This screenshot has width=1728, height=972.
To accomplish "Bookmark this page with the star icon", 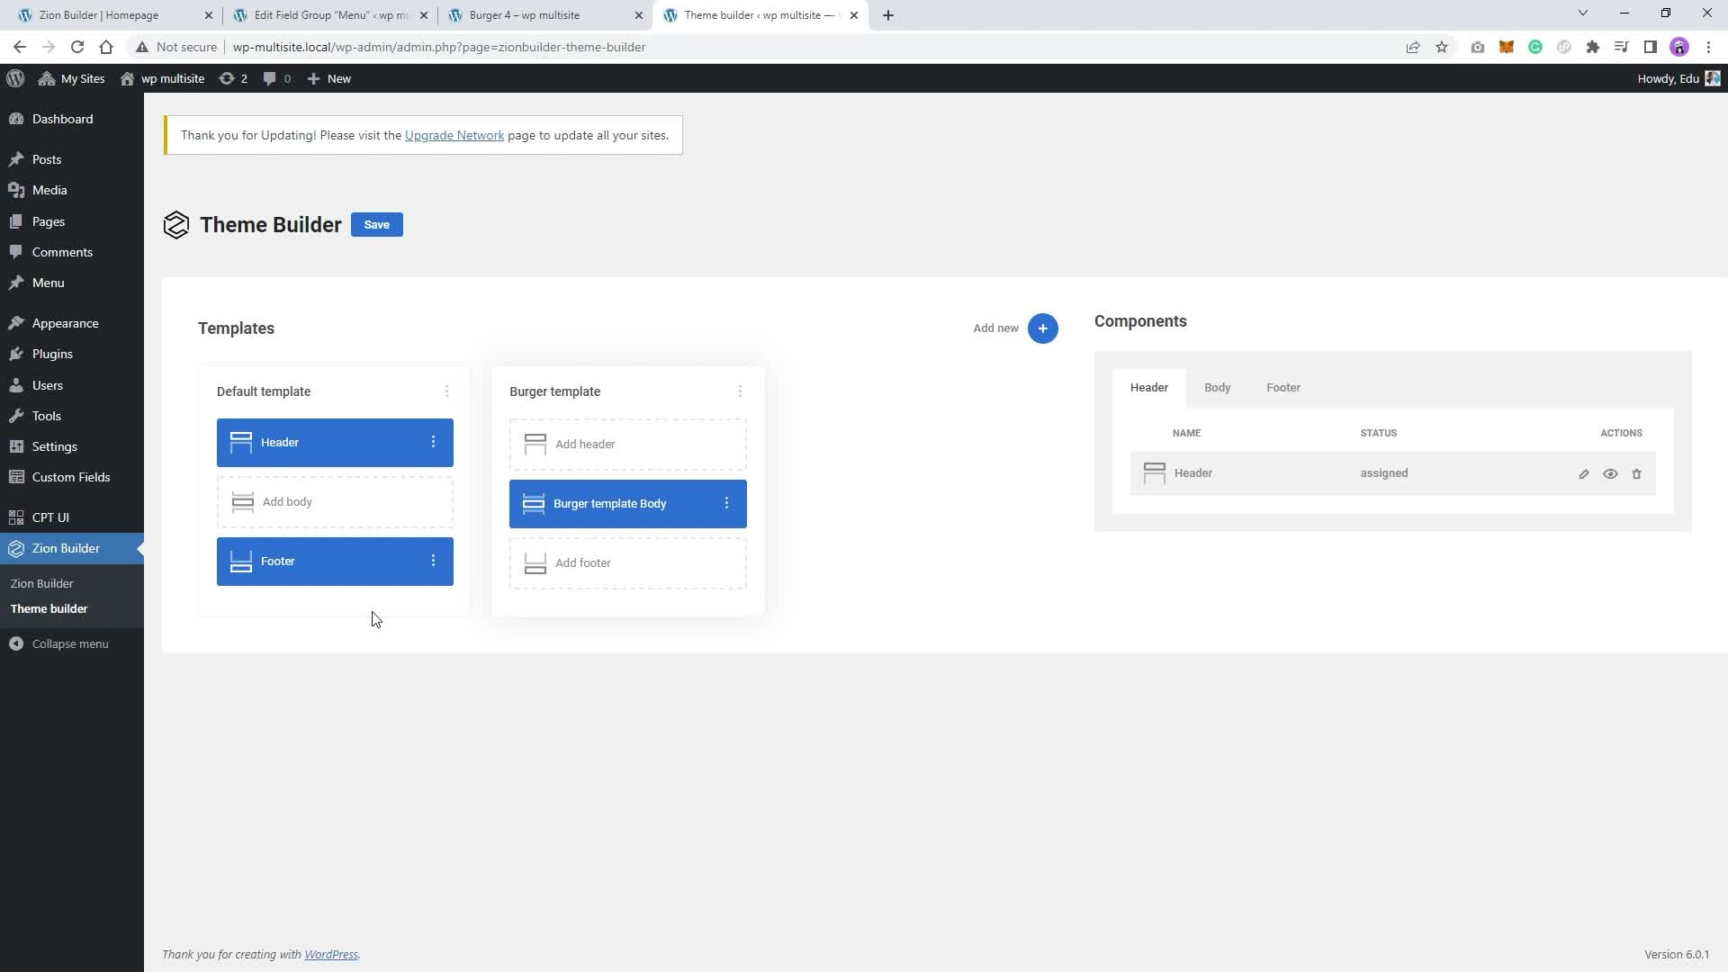I will [1442, 47].
